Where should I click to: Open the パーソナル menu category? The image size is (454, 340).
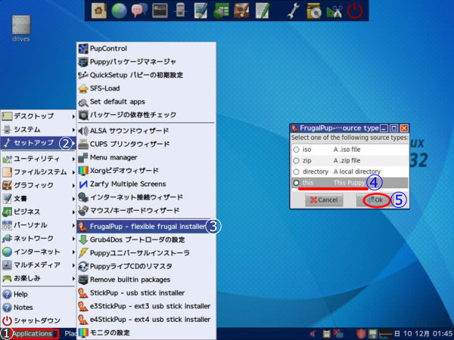(x=38, y=225)
